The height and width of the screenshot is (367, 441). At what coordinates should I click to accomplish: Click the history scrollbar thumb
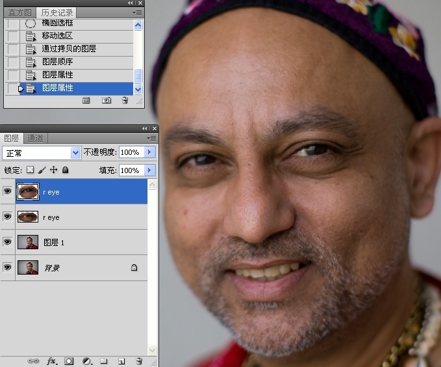(x=138, y=76)
